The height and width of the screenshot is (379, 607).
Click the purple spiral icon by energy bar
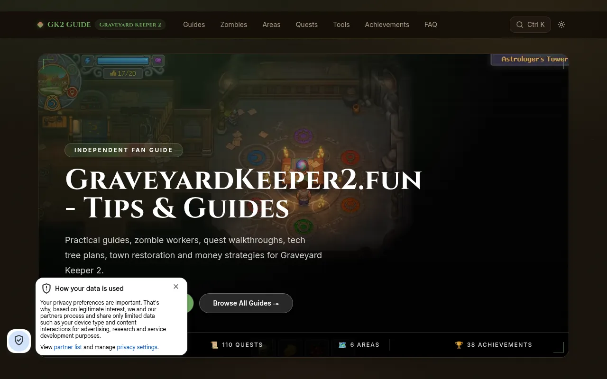click(158, 60)
